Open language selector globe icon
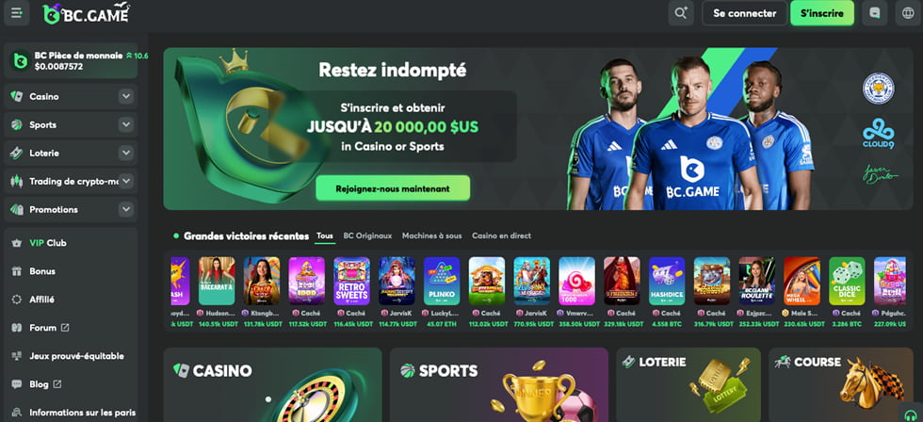 (x=908, y=13)
